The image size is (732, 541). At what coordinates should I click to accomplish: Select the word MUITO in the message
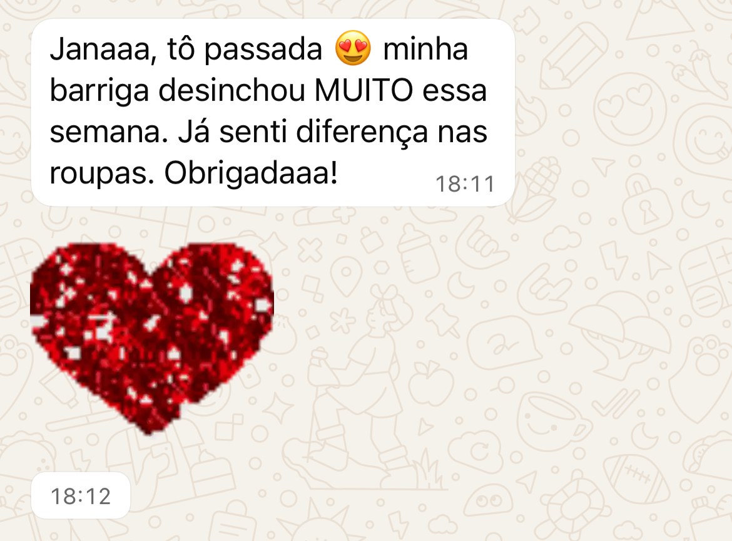click(363, 90)
